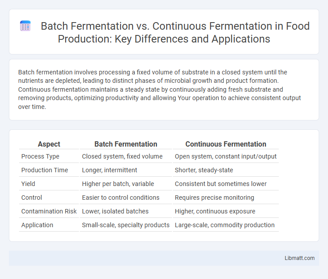
Task: Click the 'Higher, continuous exposure' cell
Action: (x=215, y=211)
